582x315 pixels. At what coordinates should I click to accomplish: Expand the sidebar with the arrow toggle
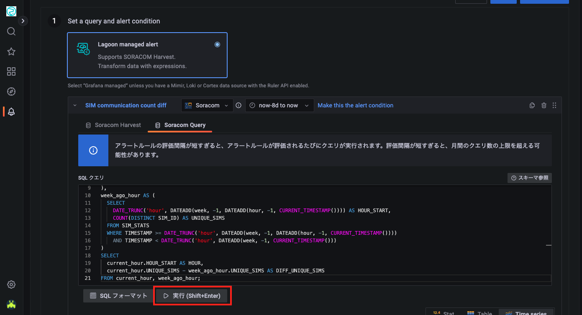pos(23,20)
